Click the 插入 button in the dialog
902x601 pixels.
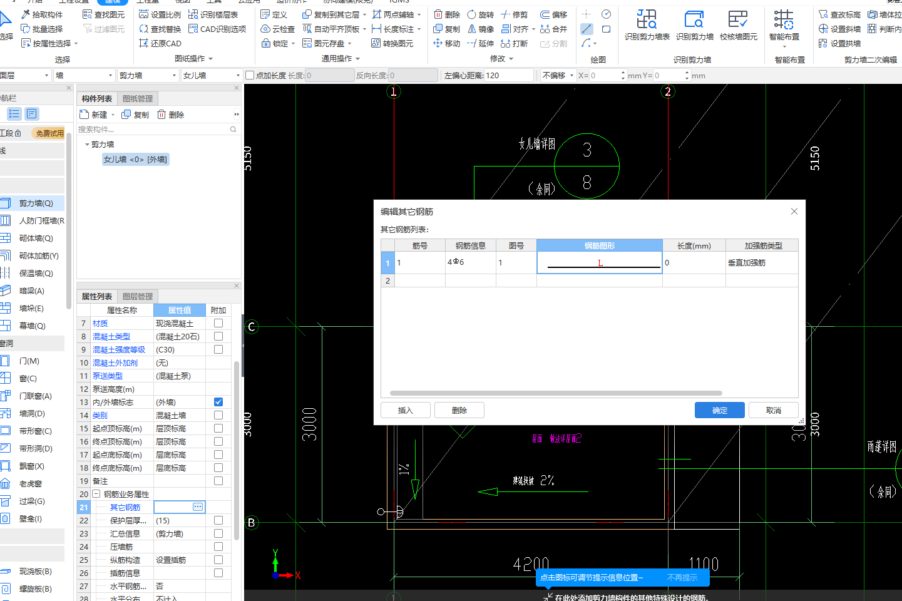point(406,410)
